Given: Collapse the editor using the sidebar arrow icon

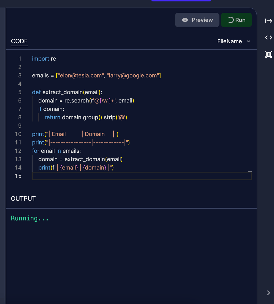Looking at the screenshot, I should pos(268,21).
